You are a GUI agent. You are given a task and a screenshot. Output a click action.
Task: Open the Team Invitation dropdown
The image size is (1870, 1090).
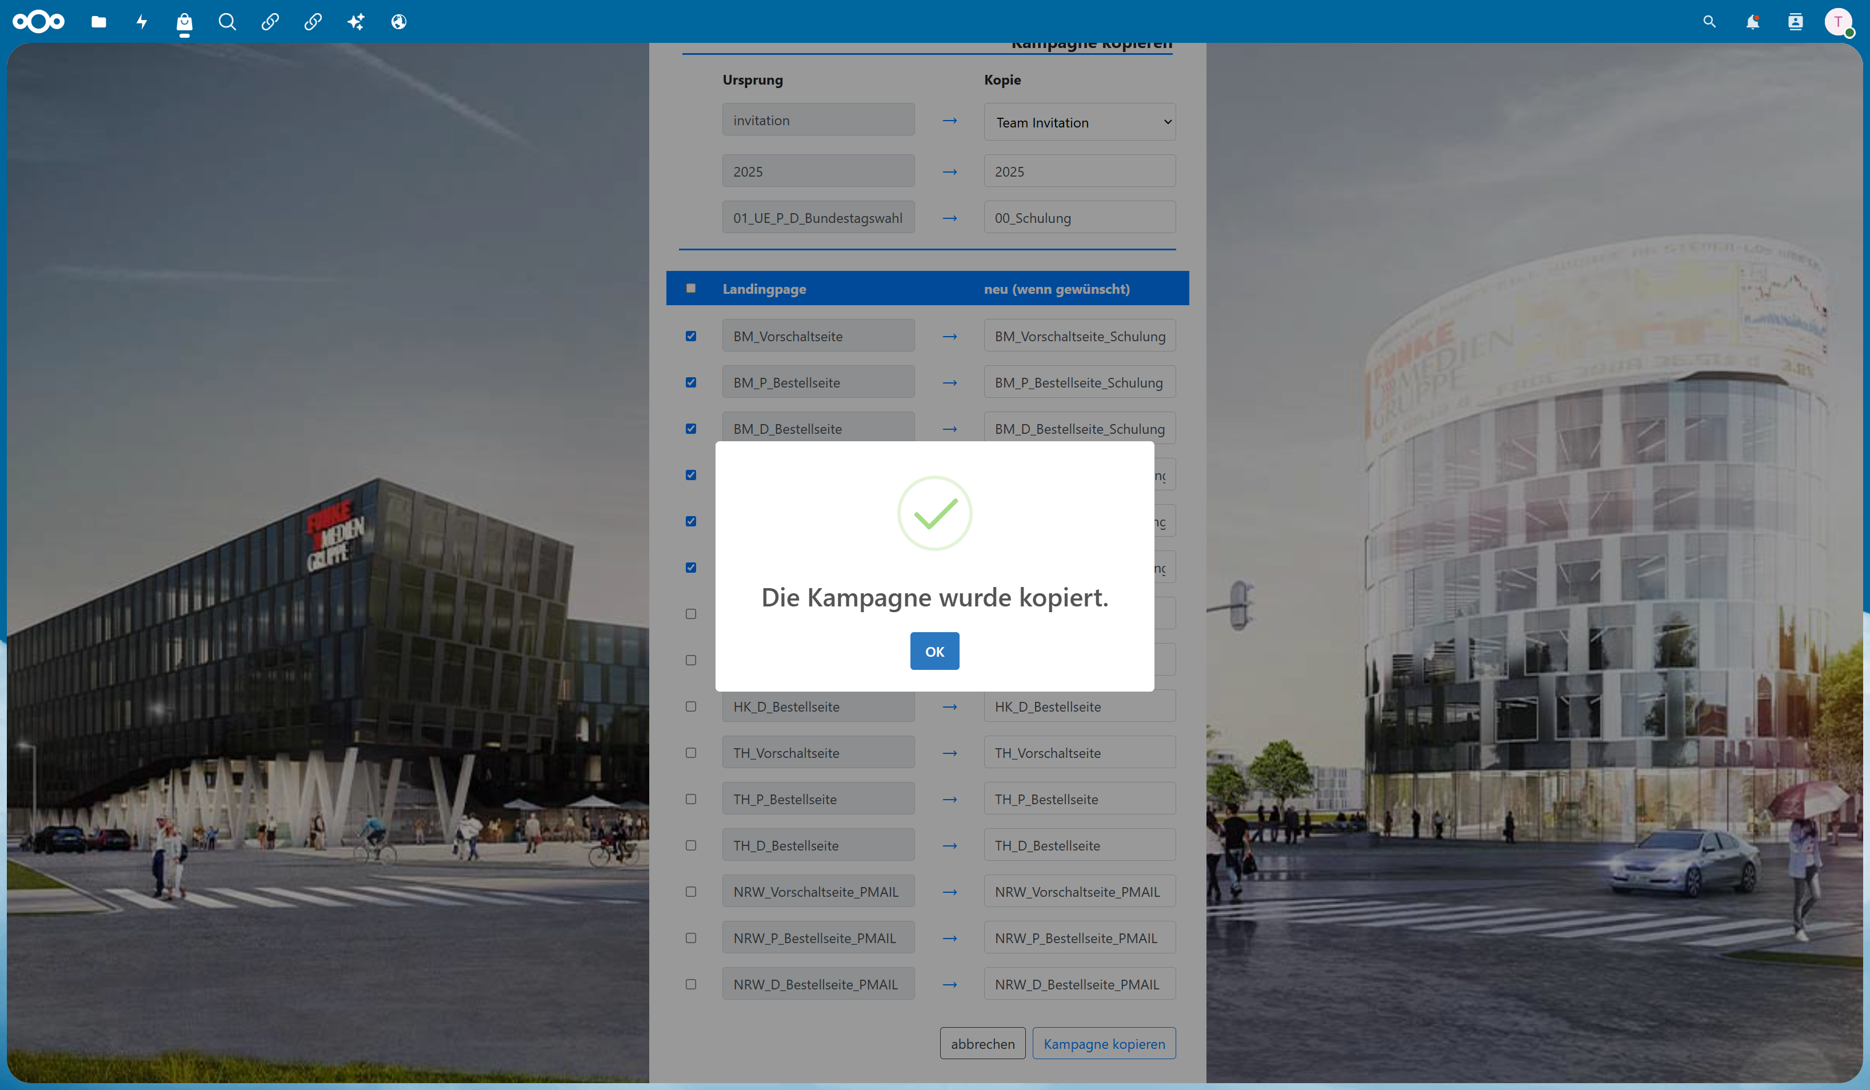click(1080, 122)
